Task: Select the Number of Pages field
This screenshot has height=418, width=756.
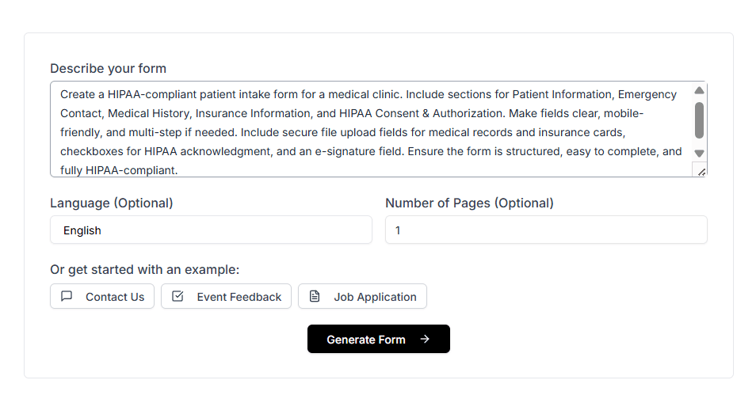Action: point(546,230)
